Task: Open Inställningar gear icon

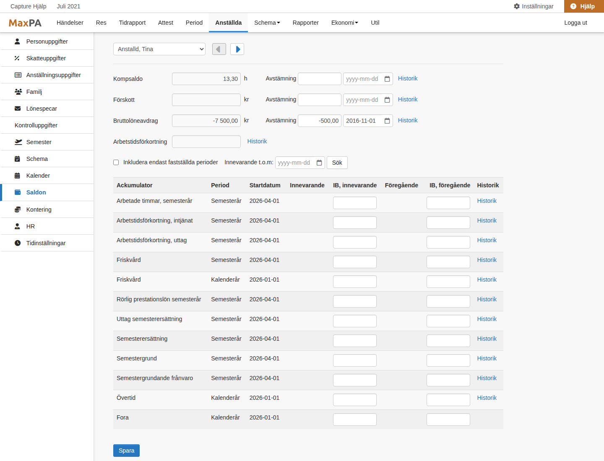Action: (x=517, y=6)
